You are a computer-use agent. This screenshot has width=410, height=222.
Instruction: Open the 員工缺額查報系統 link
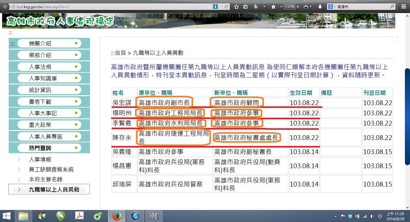click(x=51, y=169)
